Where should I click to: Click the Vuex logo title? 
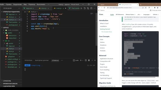pyautogui.click(x=101, y=14)
